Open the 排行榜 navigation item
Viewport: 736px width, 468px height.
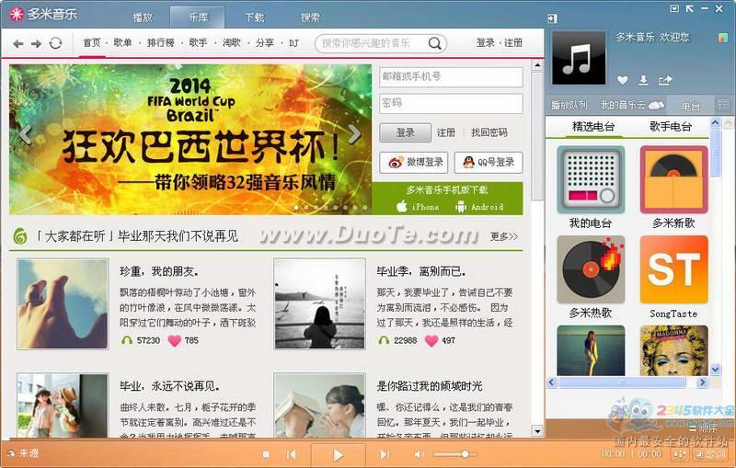[160, 43]
